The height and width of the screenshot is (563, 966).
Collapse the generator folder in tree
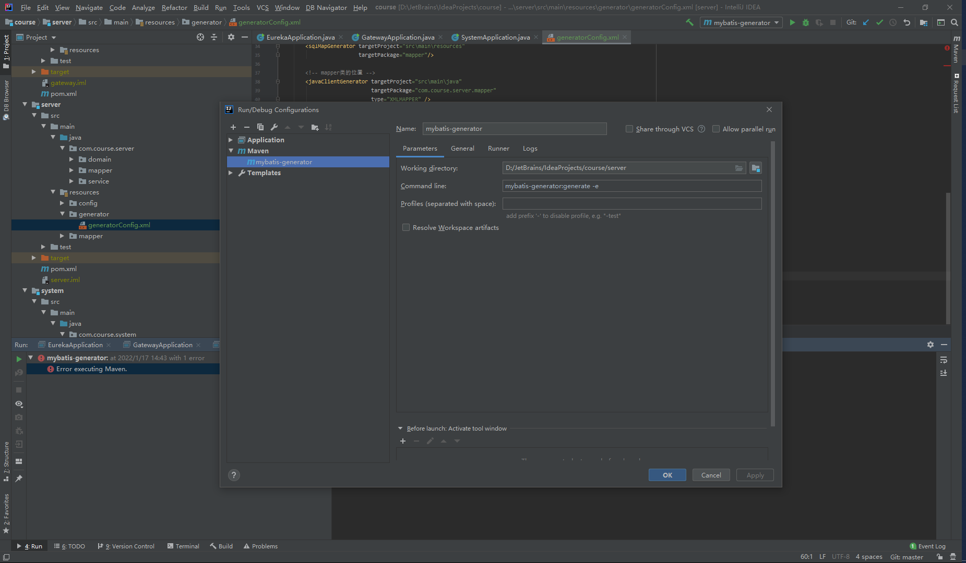(x=62, y=214)
